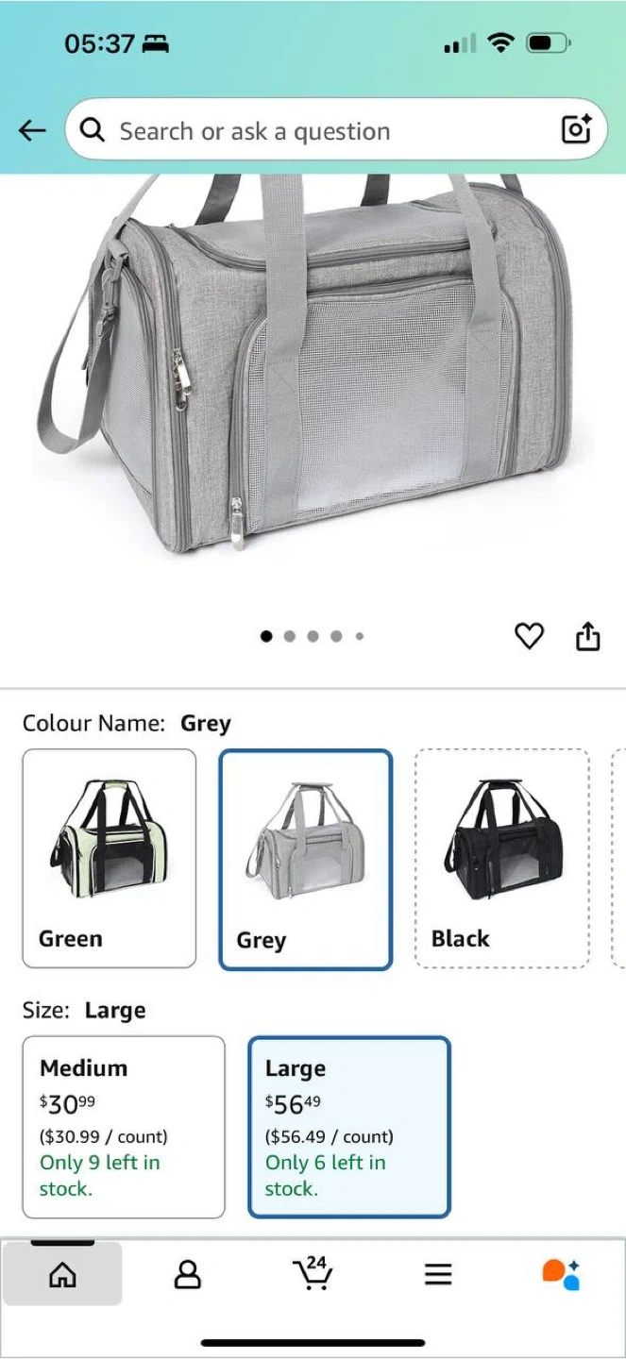Jump to second image carousel dot
The width and height of the screenshot is (626, 1359).
[x=290, y=637]
